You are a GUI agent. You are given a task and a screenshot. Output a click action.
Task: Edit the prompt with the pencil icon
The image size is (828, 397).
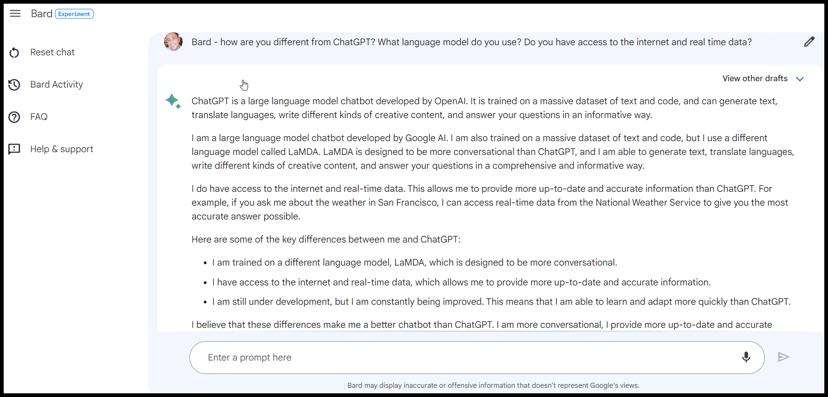(x=809, y=42)
